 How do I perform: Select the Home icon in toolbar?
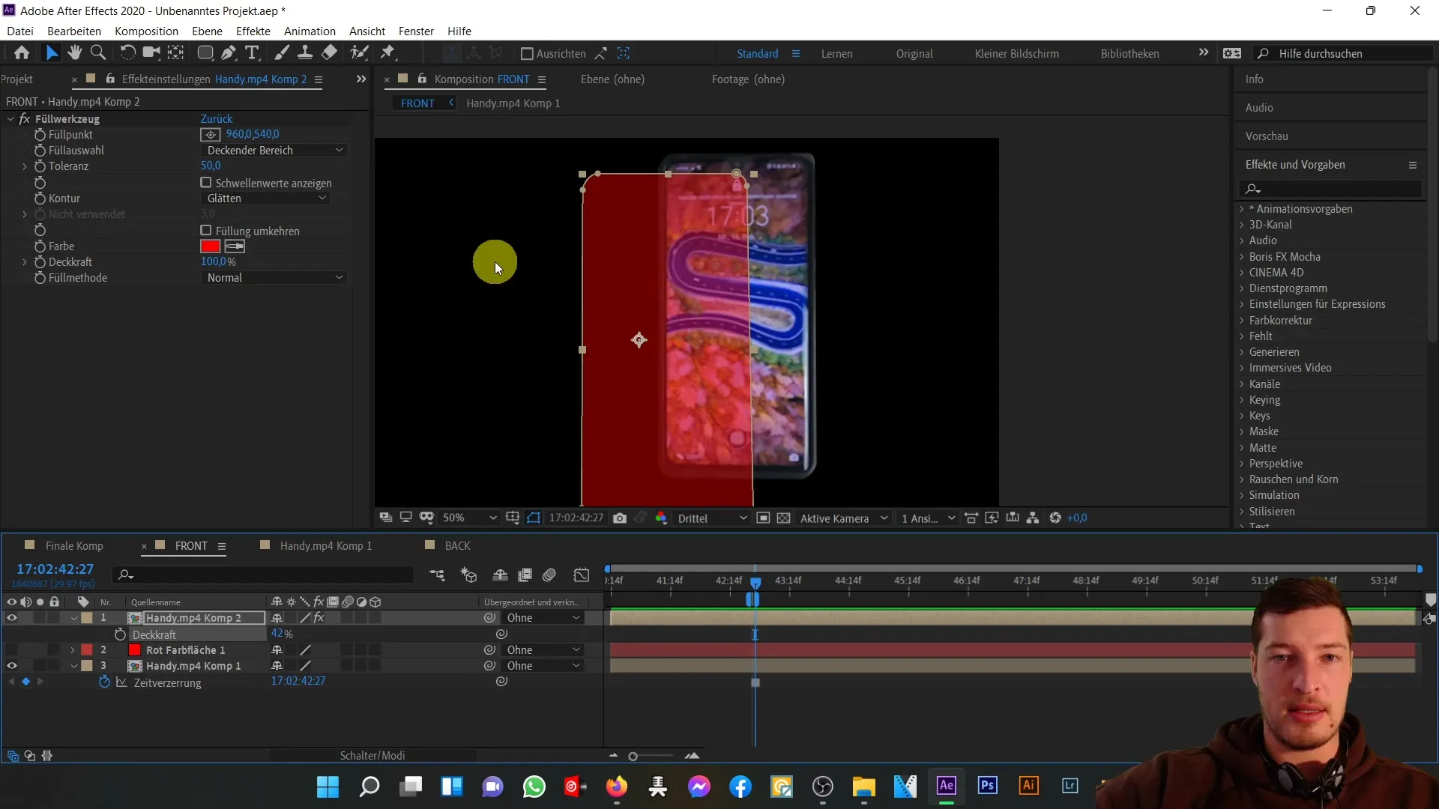click(x=22, y=53)
